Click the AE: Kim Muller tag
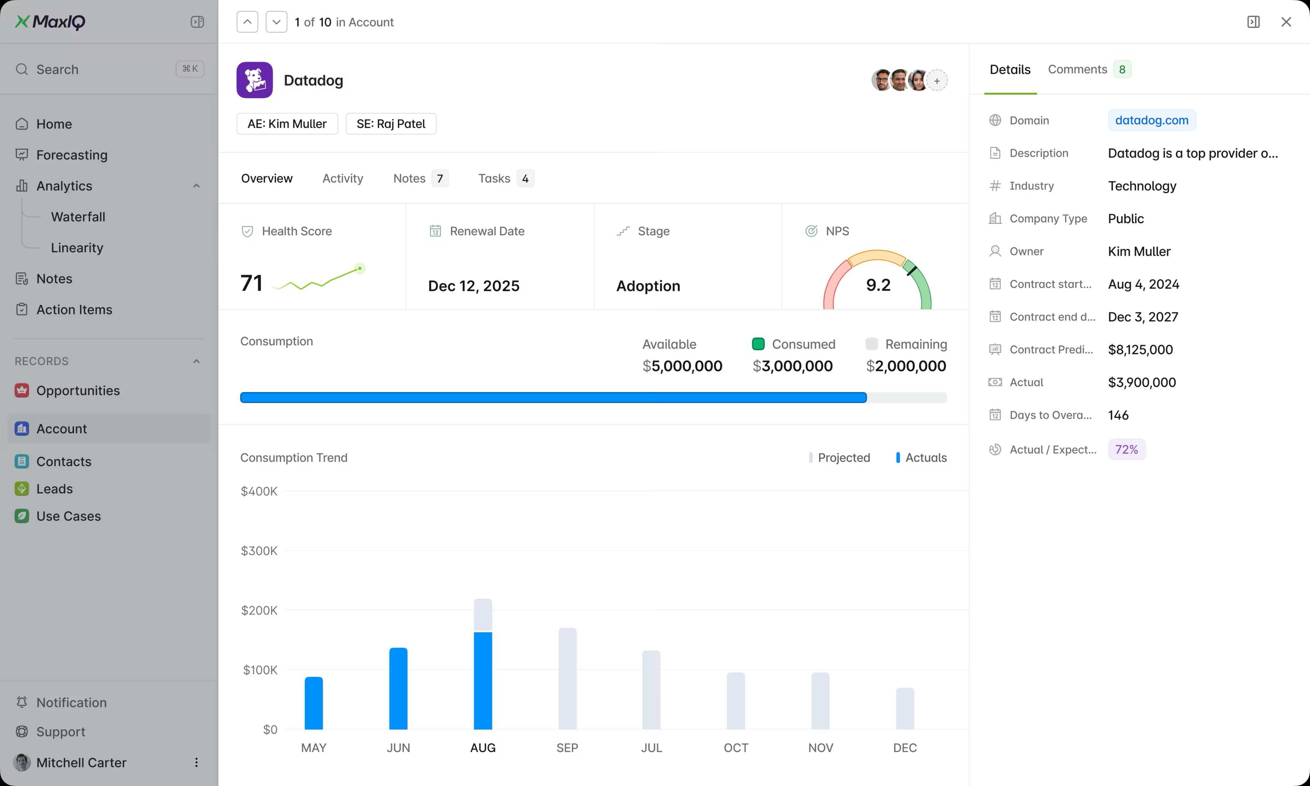 287,124
